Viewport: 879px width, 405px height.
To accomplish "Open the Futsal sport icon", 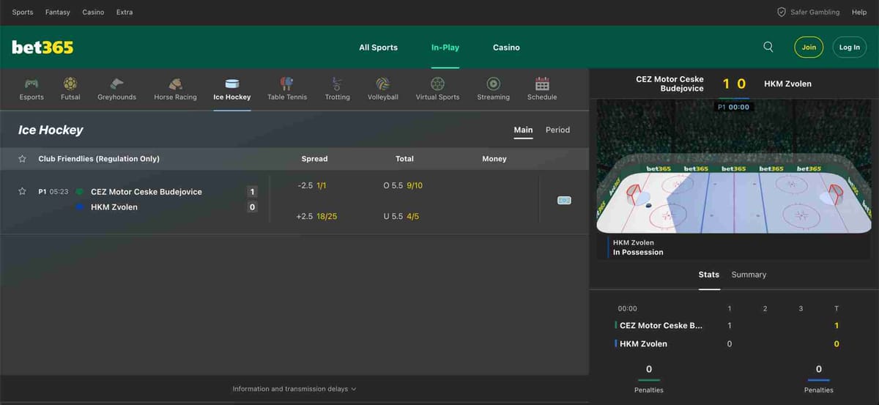I will point(70,83).
